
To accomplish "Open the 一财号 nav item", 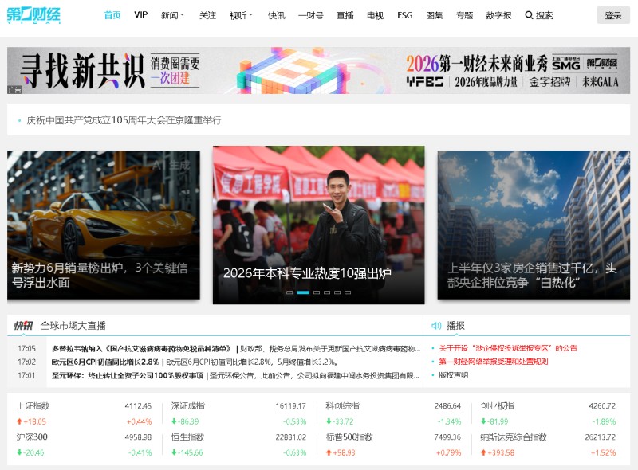I will pos(311,15).
